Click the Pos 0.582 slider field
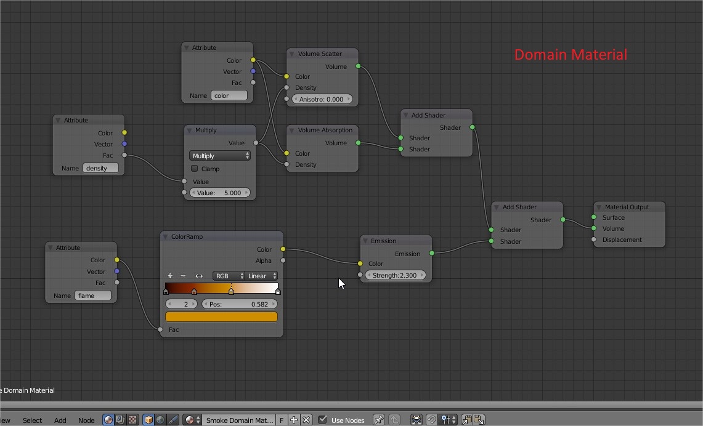 pos(240,304)
